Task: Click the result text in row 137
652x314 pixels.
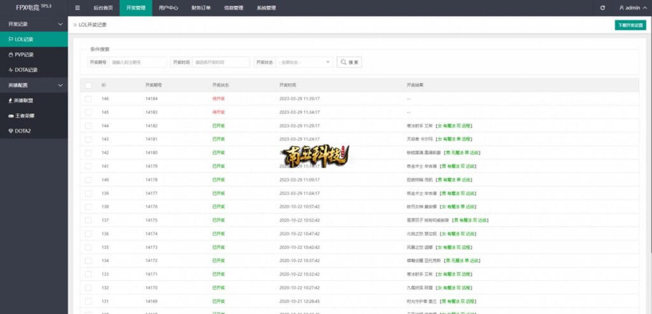Action: coord(448,220)
